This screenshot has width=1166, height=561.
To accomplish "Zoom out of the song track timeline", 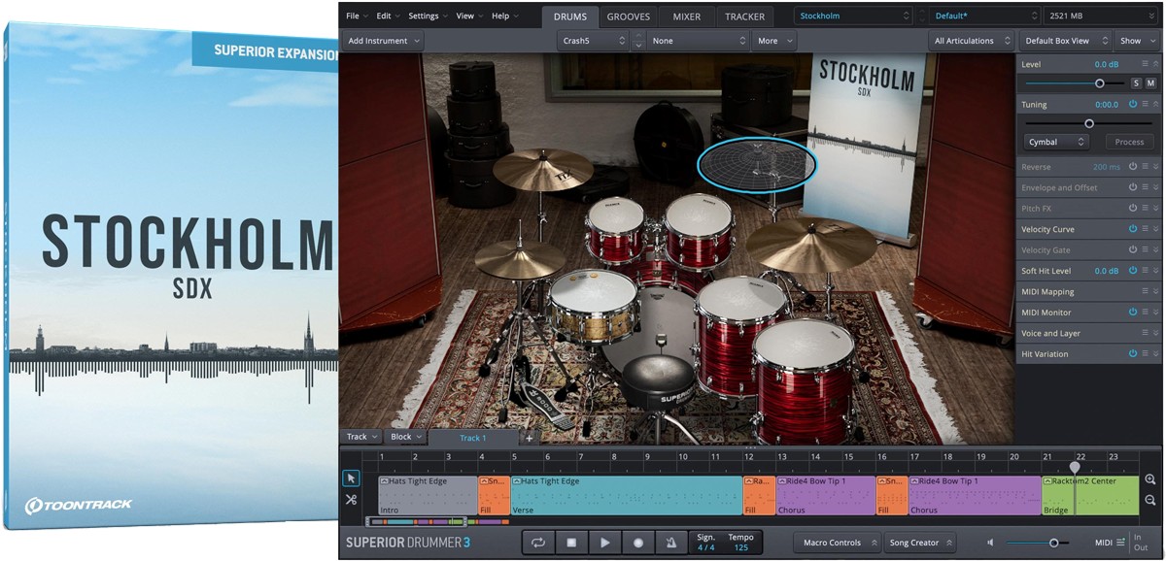I will pyautogui.click(x=1150, y=500).
